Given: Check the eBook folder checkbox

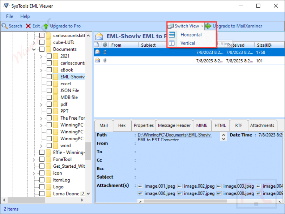Looking at the screenshot, I should click(x=49, y=70).
